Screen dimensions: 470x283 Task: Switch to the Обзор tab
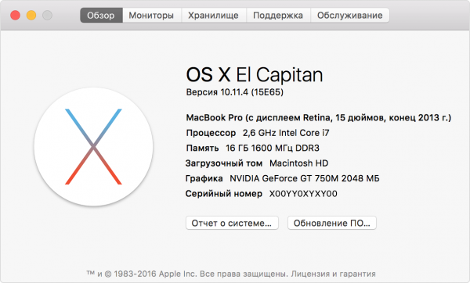point(101,16)
